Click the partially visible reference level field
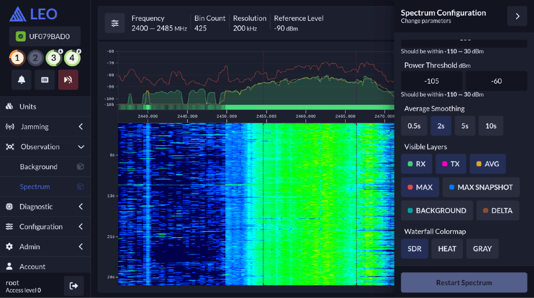The width and height of the screenshot is (534, 298). pyautogui.click(x=464, y=43)
